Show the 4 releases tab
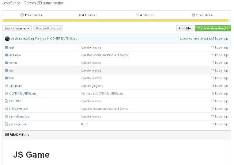234x165 pixels. 145,15
